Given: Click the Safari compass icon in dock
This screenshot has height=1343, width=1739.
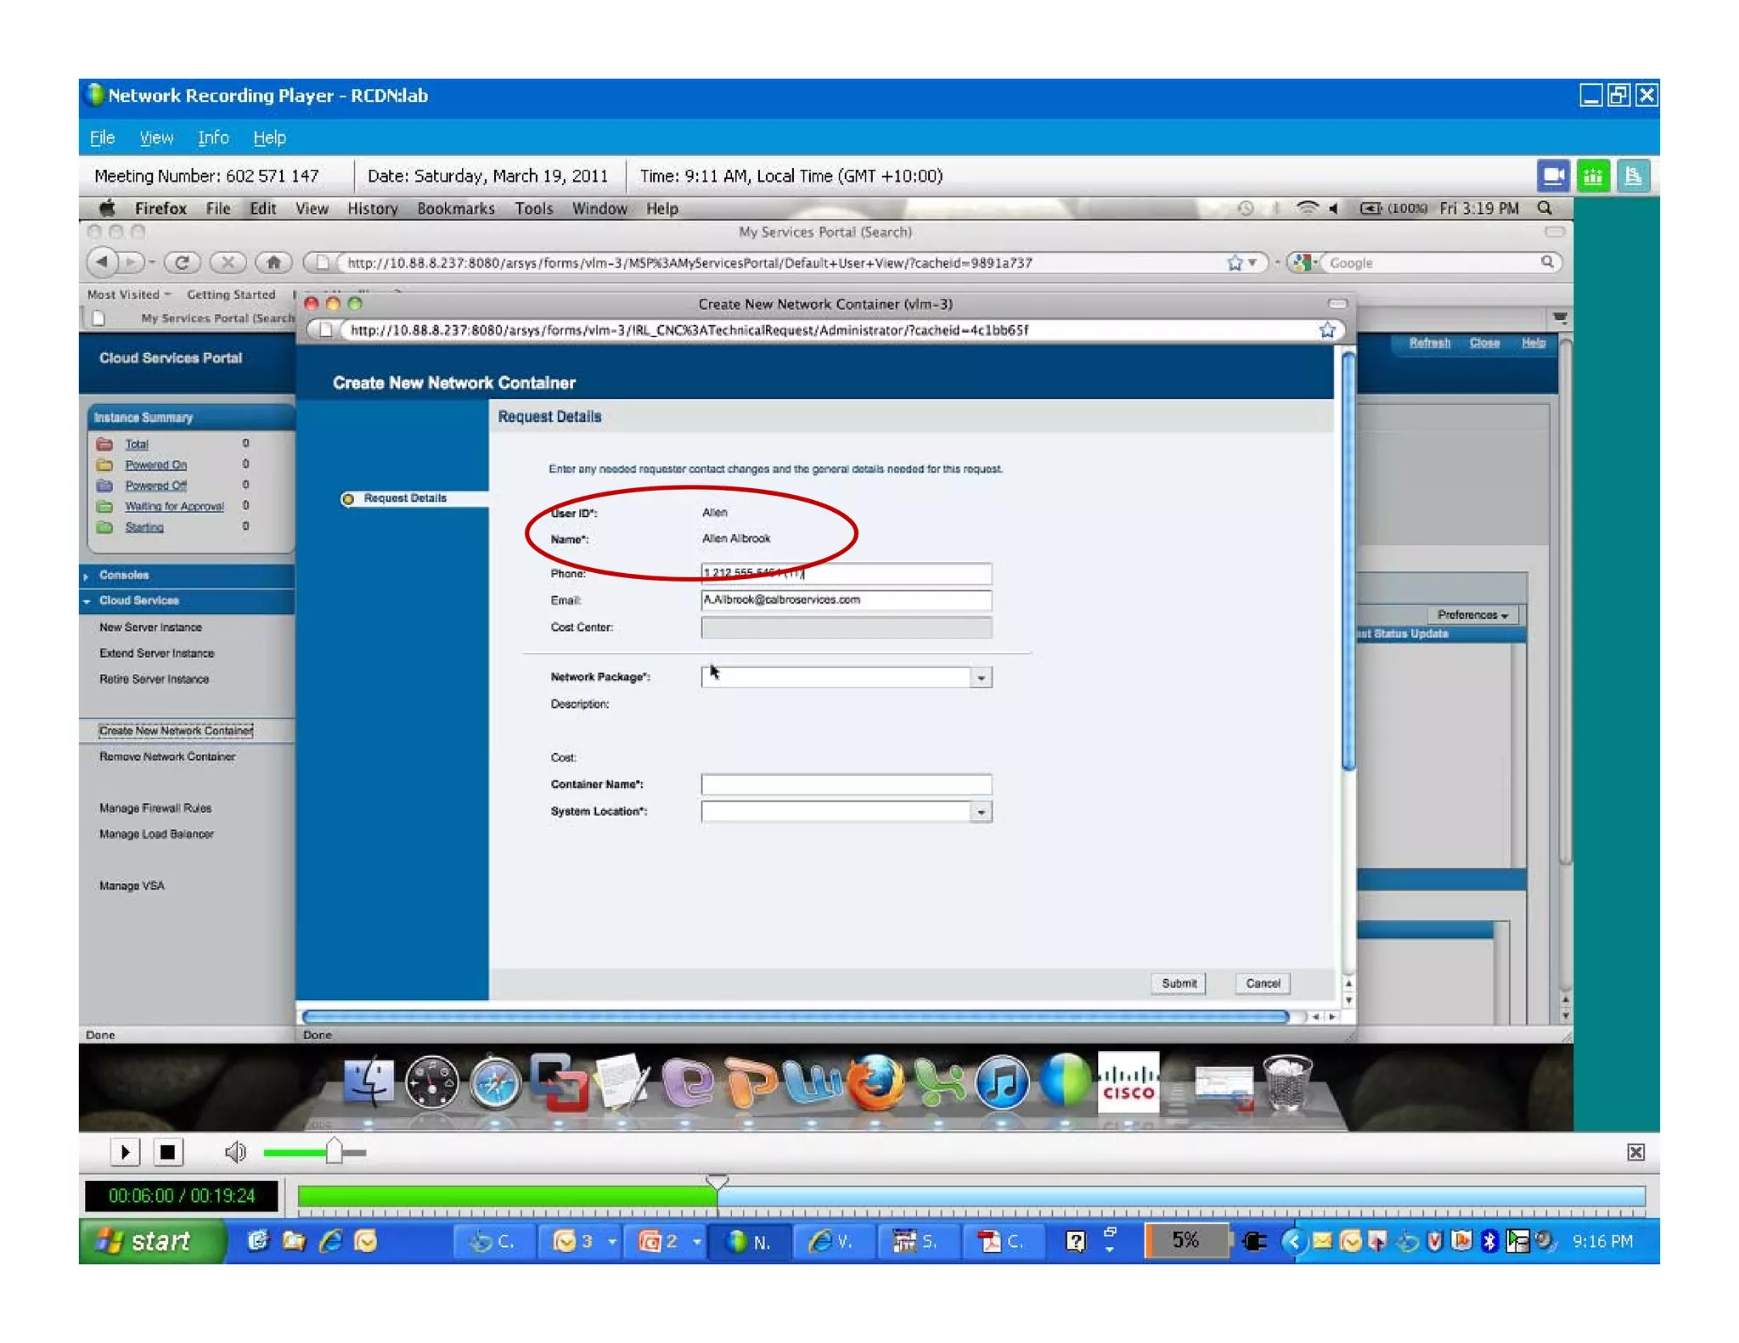Looking at the screenshot, I should pos(496,1083).
